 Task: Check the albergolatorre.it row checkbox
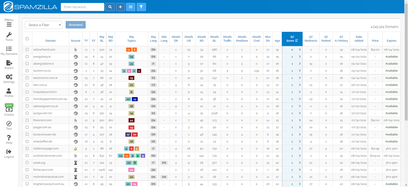coord(27,64)
